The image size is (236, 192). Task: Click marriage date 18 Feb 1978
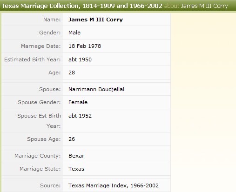click(85, 46)
